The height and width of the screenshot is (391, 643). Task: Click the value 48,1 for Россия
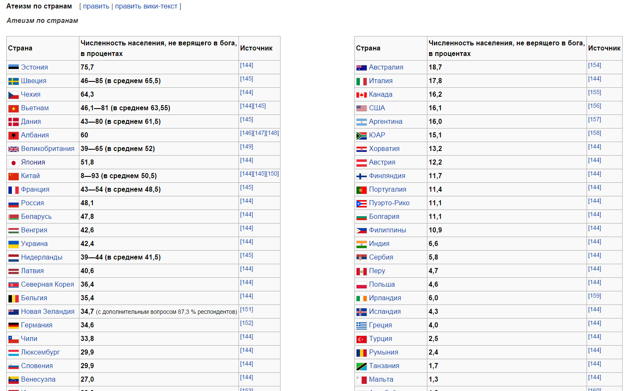87,203
